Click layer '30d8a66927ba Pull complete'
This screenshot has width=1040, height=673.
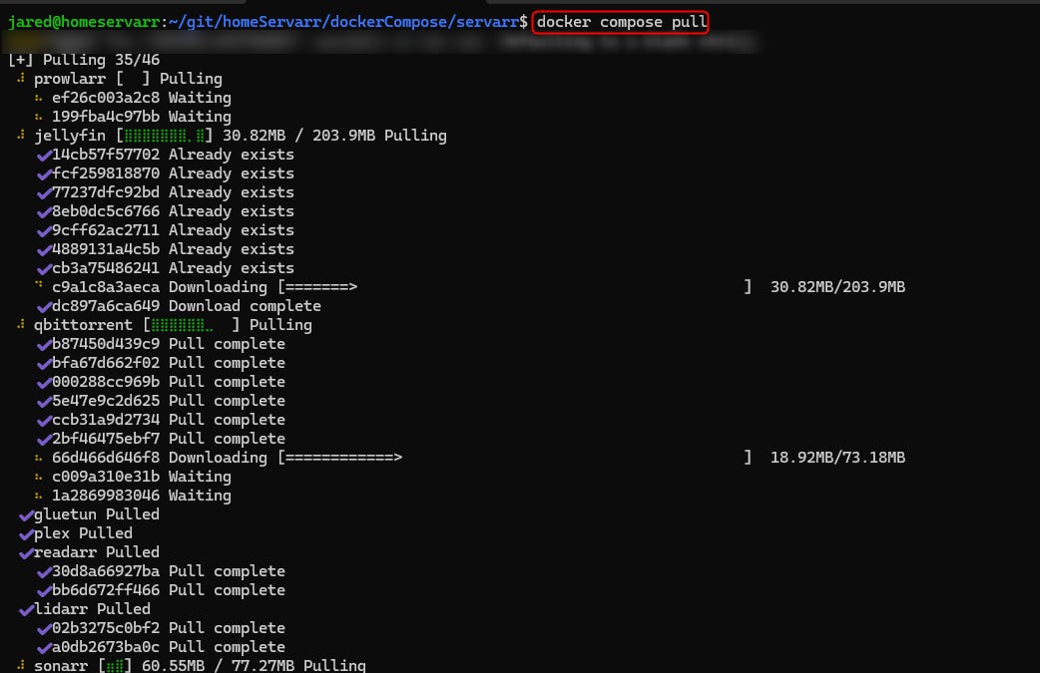click(169, 571)
